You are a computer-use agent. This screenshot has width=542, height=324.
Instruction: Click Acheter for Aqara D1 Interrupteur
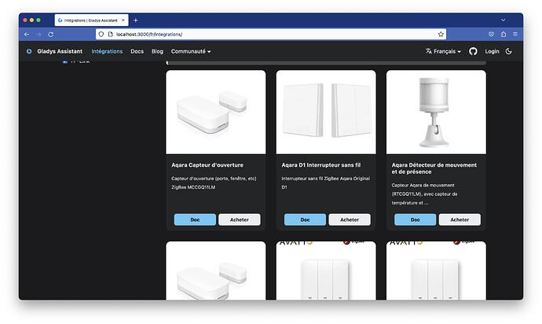[x=349, y=219]
